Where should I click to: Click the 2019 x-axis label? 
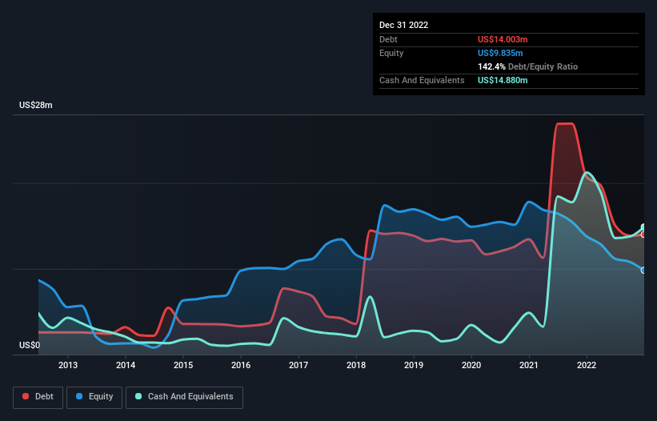pyautogui.click(x=414, y=365)
